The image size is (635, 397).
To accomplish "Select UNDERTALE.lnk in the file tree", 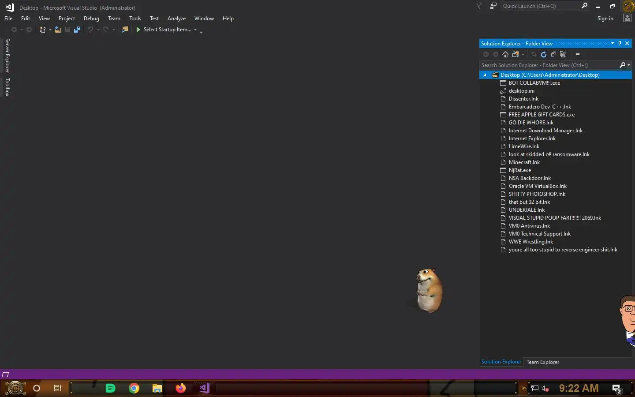I will pyautogui.click(x=527, y=210).
